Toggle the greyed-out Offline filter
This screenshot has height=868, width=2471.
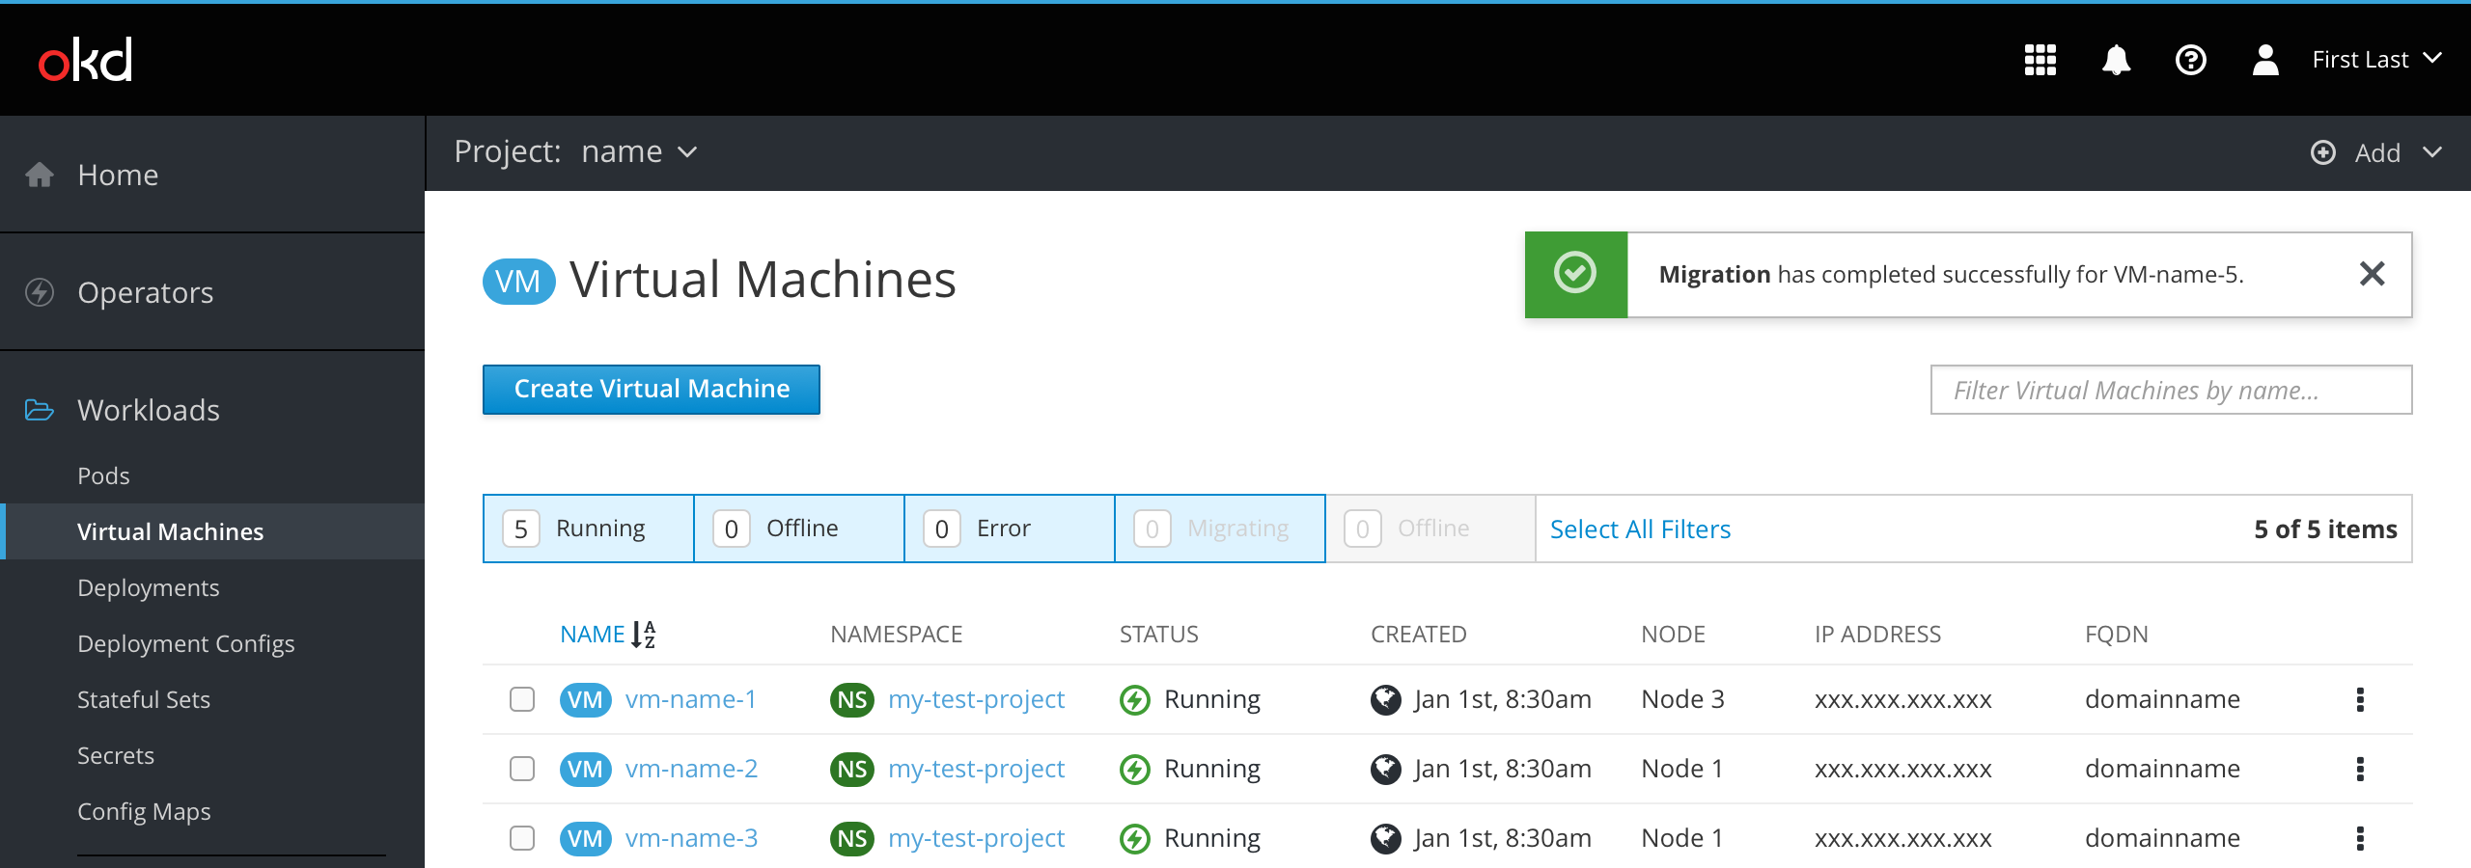pyautogui.click(x=1430, y=529)
